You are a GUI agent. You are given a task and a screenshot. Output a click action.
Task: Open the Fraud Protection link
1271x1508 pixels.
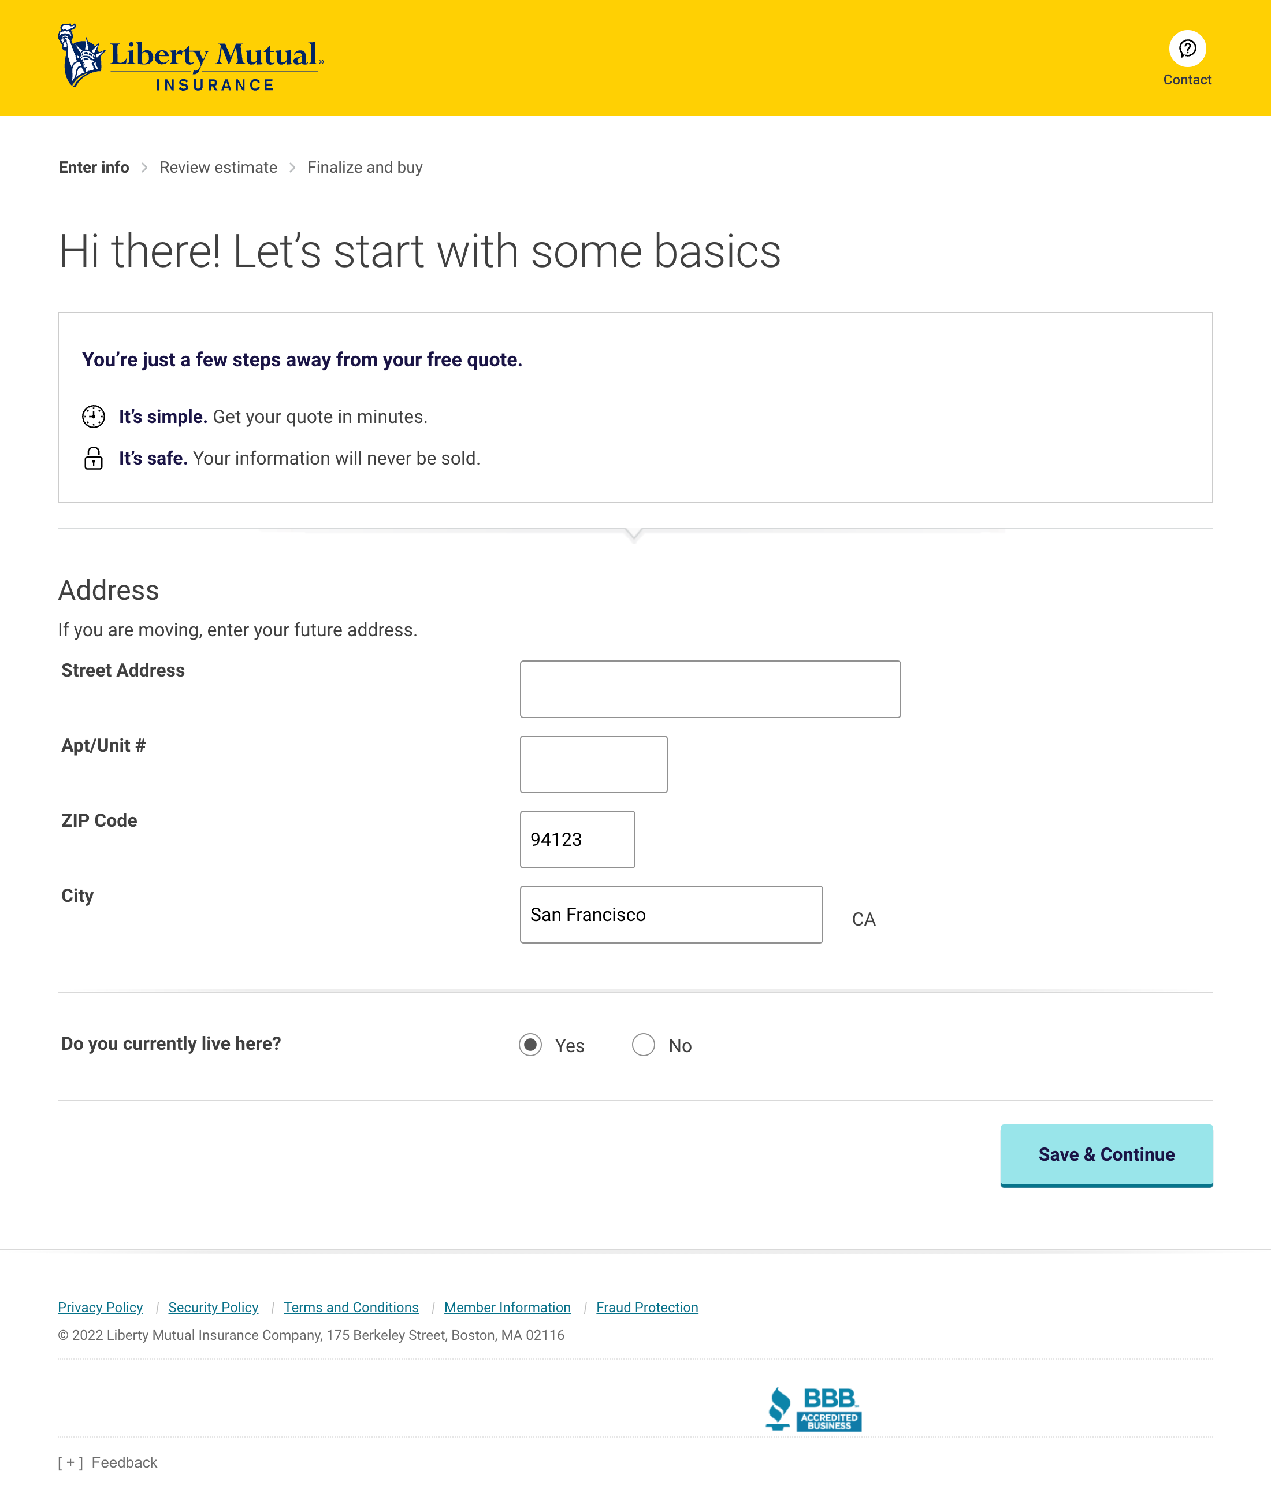coord(646,1308)
